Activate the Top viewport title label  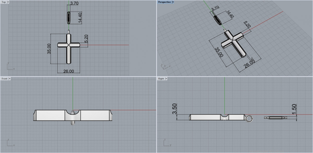(4, 2)
